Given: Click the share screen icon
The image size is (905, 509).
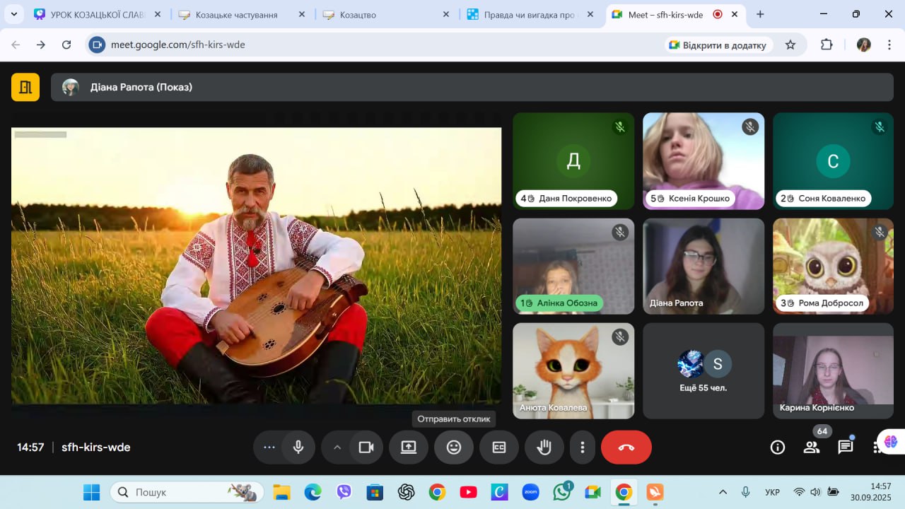Looking at the screenshot, I should coord(409,447).
